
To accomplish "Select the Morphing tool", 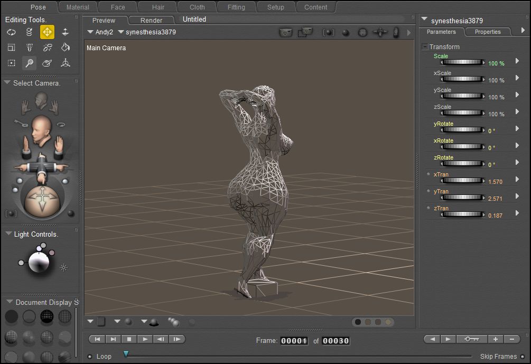I will tap(47, 63).
